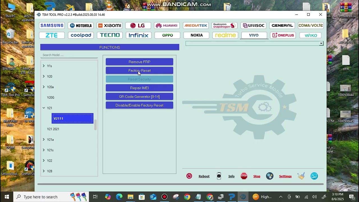Open the Tecno brand tab
Screen dimensions: 359x202
[110, 35]
